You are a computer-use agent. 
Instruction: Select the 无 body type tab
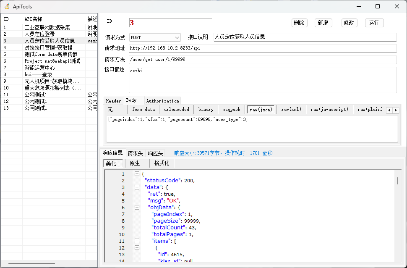[x=116, y=110]
